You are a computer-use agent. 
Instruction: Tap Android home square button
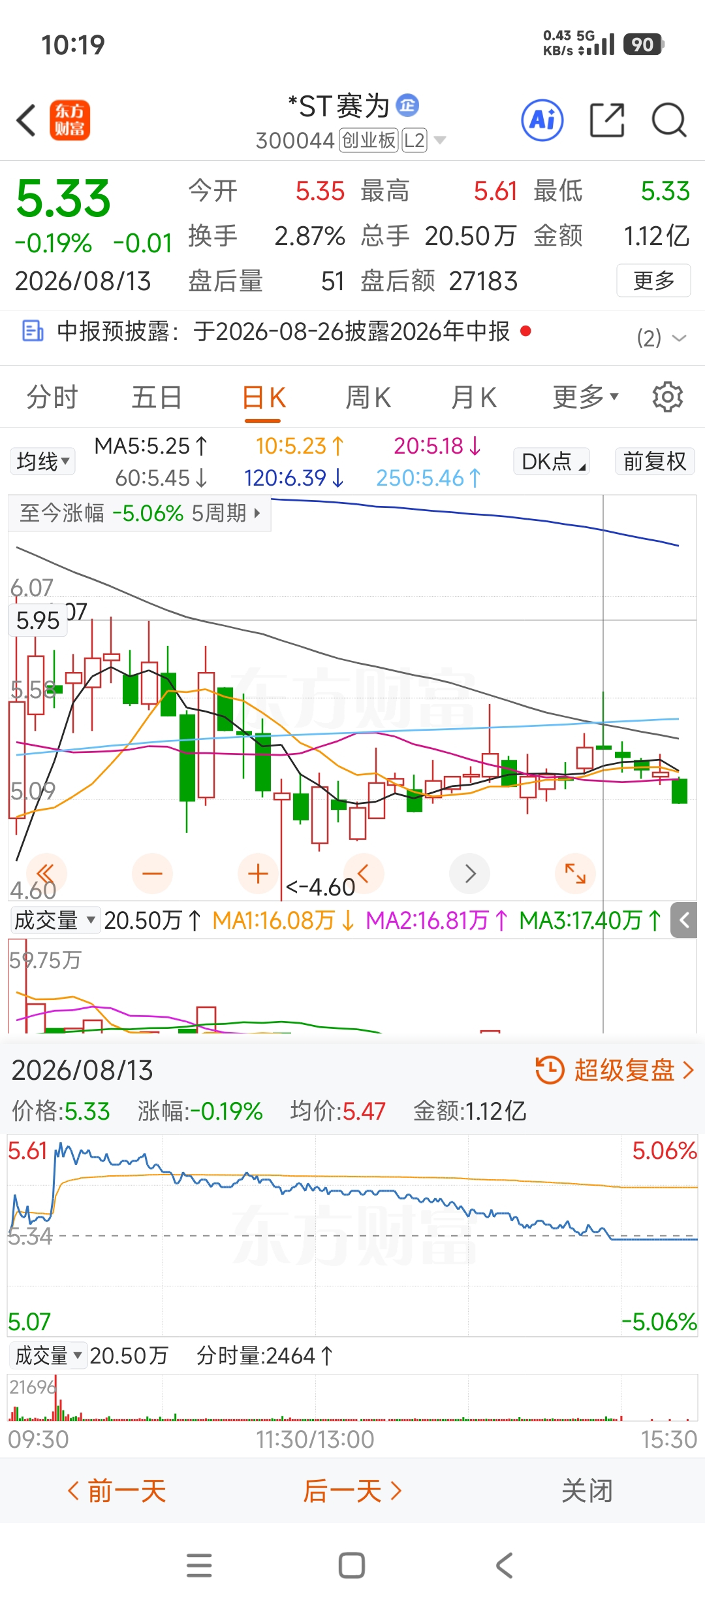(x=352, y=1565)
